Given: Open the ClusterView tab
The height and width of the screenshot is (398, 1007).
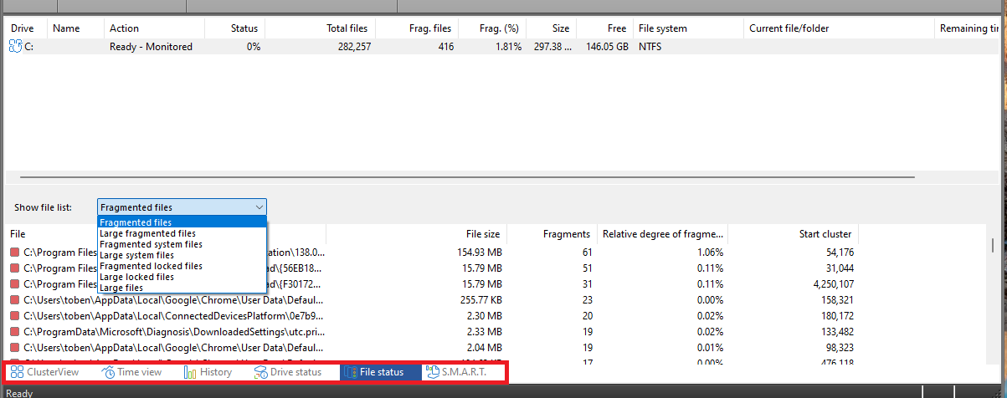Looking at the screenshot, I should tap(45, 372).
